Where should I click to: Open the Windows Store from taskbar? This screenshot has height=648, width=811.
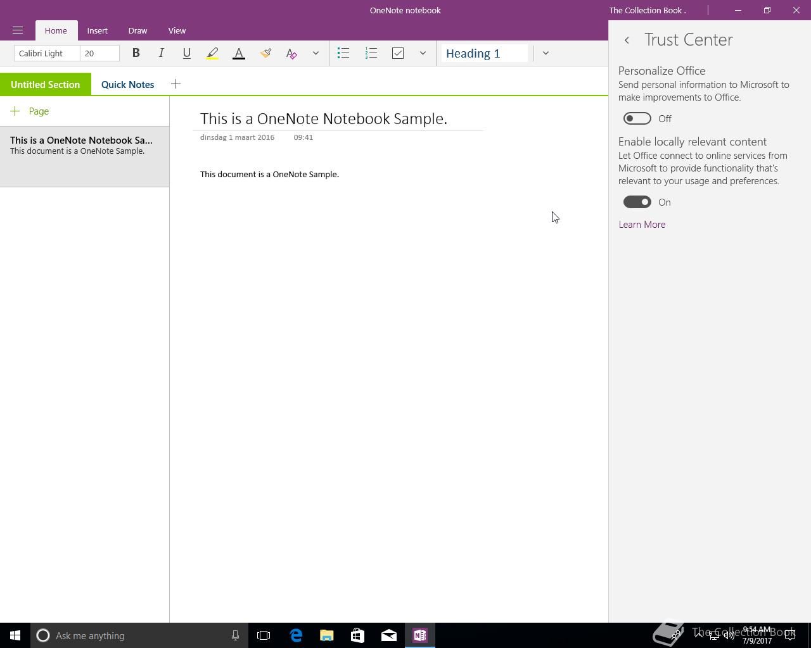pyautogui.click(x=357, y=635)
